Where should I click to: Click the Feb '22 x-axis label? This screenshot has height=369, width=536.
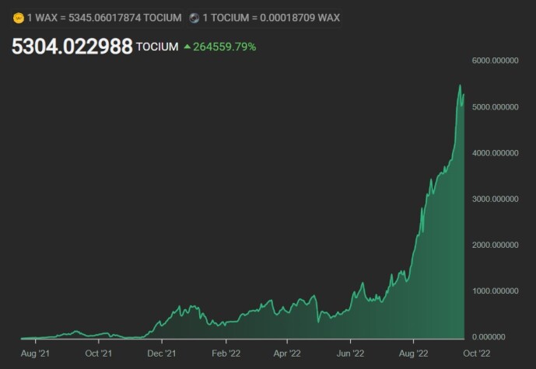pyautogui.click(x=226, y=353)
